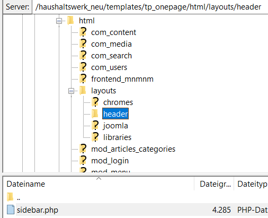Image resolution: width=268 pixels, height=218 pixels.
Task: Click the sidebar.php file icon
Action: [11, 210]
